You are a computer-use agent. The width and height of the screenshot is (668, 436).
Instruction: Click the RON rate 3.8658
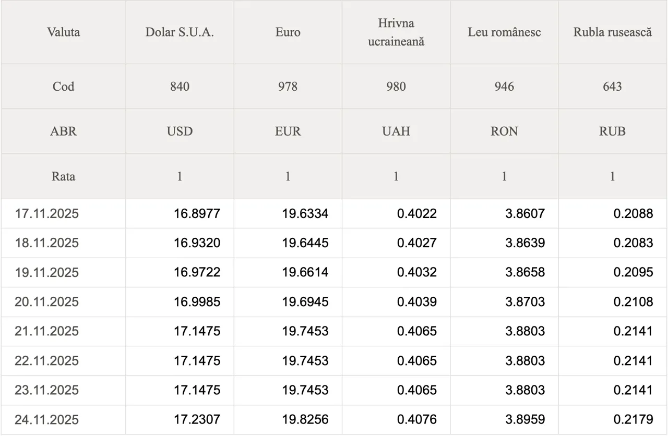point(525,272)
